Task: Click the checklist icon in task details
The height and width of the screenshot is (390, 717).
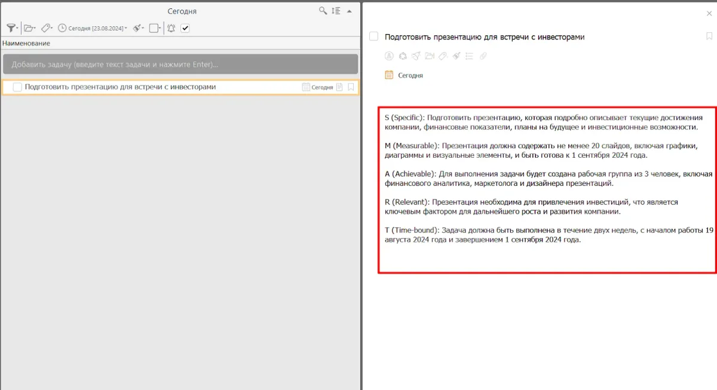Action: tap(469, 56)
